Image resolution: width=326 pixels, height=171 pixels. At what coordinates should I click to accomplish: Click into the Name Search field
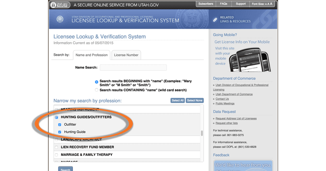click(133, 68)
